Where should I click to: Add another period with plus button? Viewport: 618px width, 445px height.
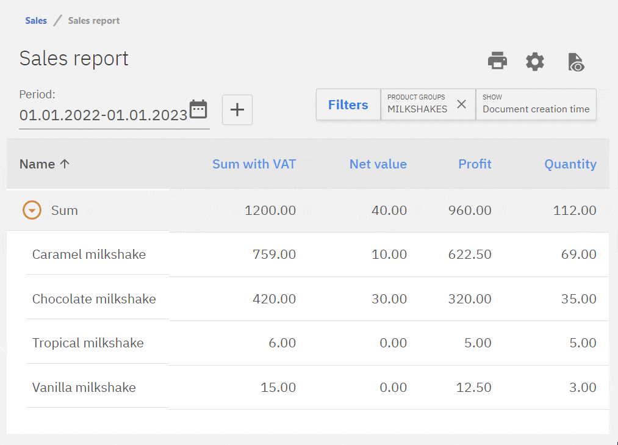237,110
